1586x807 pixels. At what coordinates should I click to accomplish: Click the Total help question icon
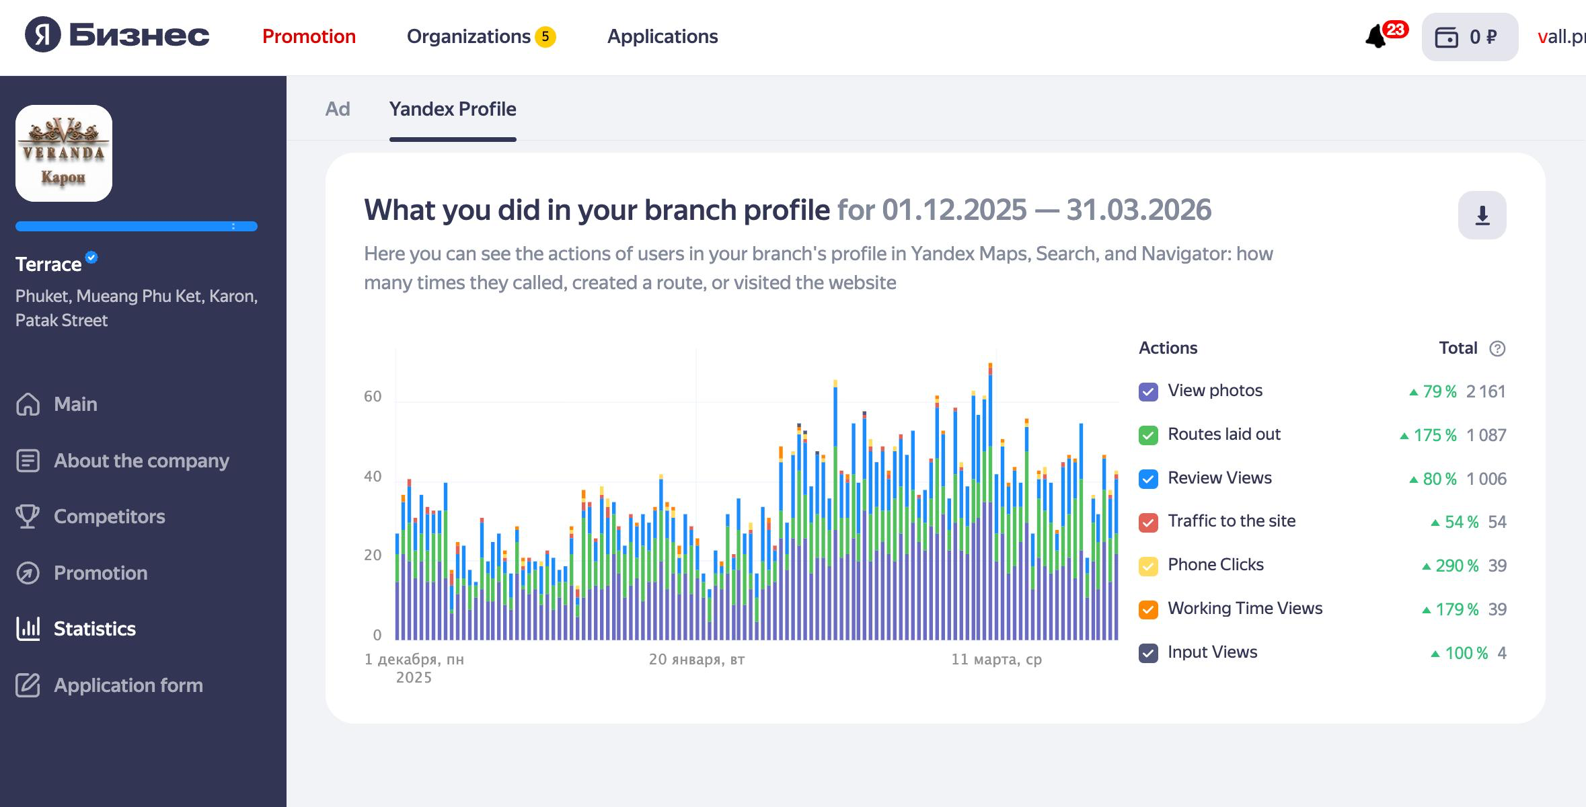pyautogui.click(x=1497, y=348)
